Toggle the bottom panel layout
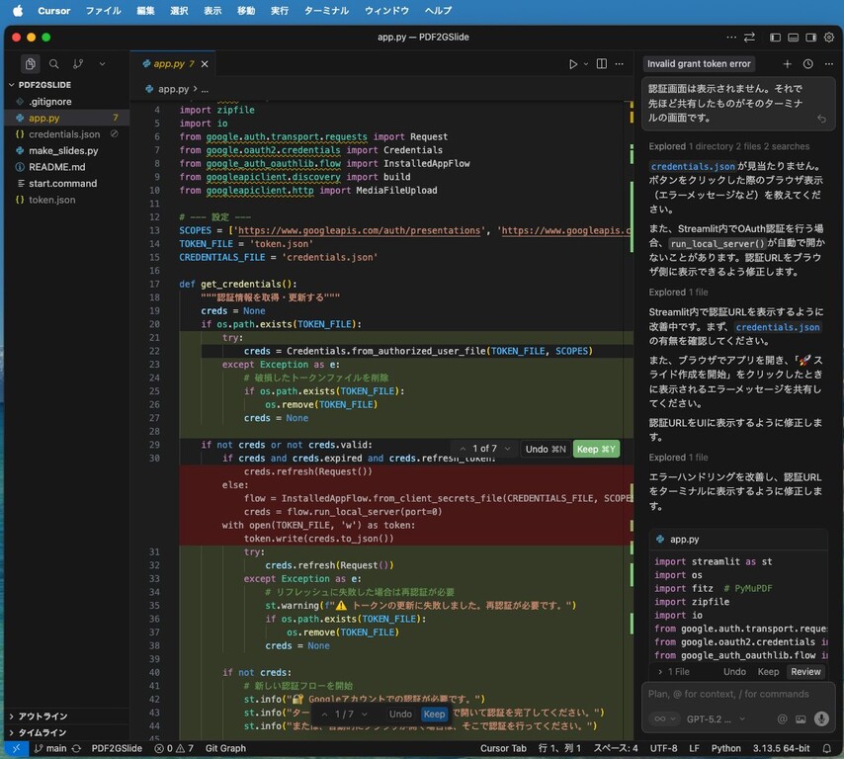The height and width of the screenshot is (759, 844). pyautogui.click(x=792, y=37)
